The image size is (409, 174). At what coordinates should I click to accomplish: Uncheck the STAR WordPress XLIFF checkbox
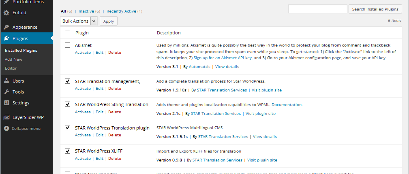pyautogui.click(x=68, y=151)
